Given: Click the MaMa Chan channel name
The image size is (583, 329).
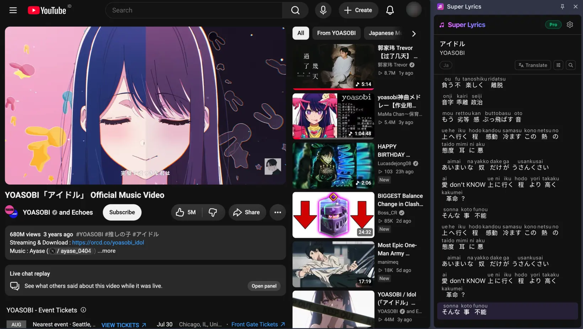Looking at the screenshot, I should point(400,114).
